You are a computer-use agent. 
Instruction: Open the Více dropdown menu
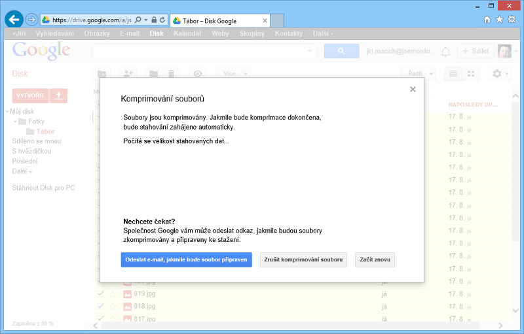tap(233, 74)
